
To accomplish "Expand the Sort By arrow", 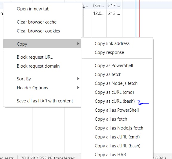I will [x=78, y=79].
